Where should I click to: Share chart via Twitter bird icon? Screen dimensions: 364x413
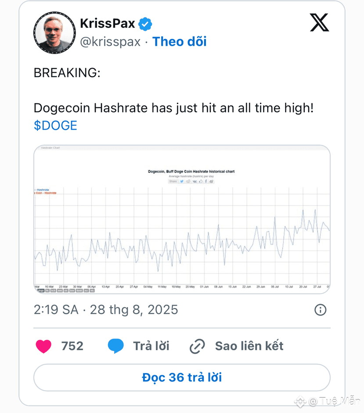point(182,181)
